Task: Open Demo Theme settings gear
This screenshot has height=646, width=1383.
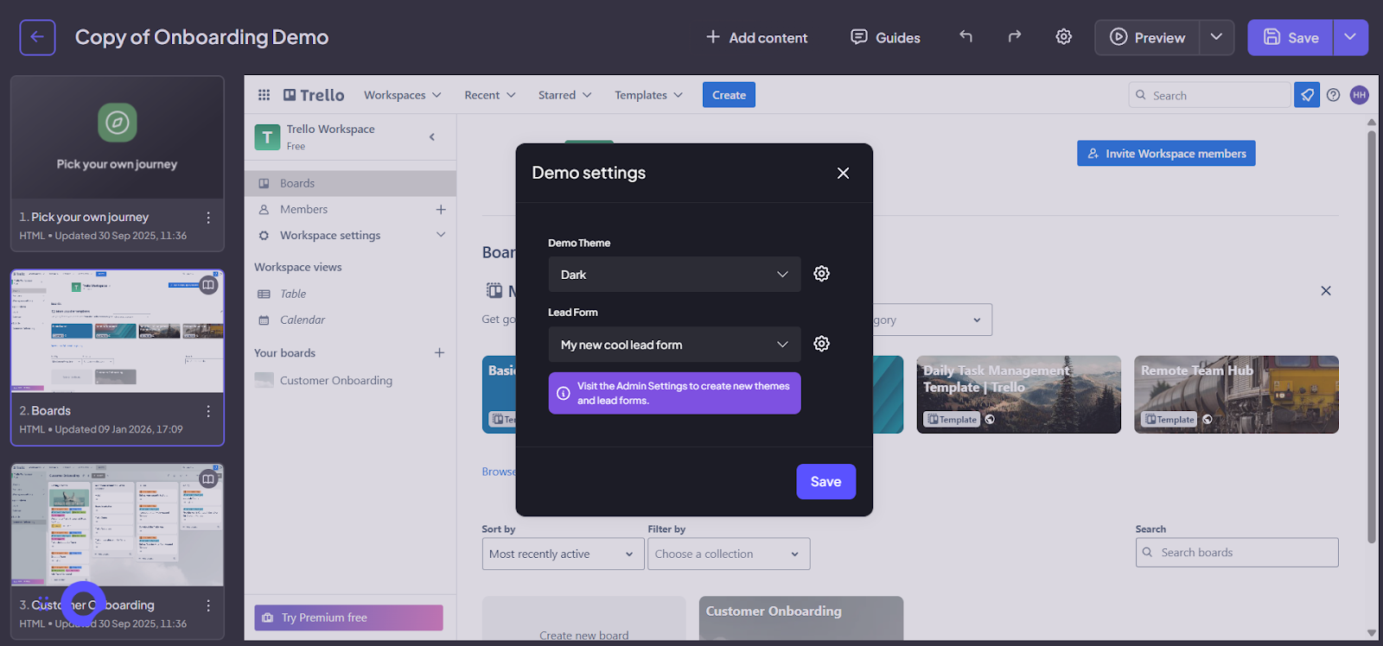Action: point(822,274)
